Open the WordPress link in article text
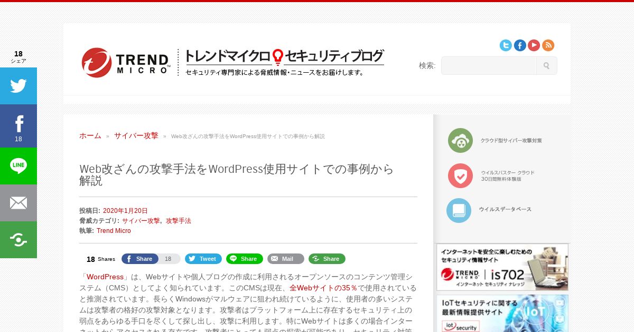 [x=105, y=277]
